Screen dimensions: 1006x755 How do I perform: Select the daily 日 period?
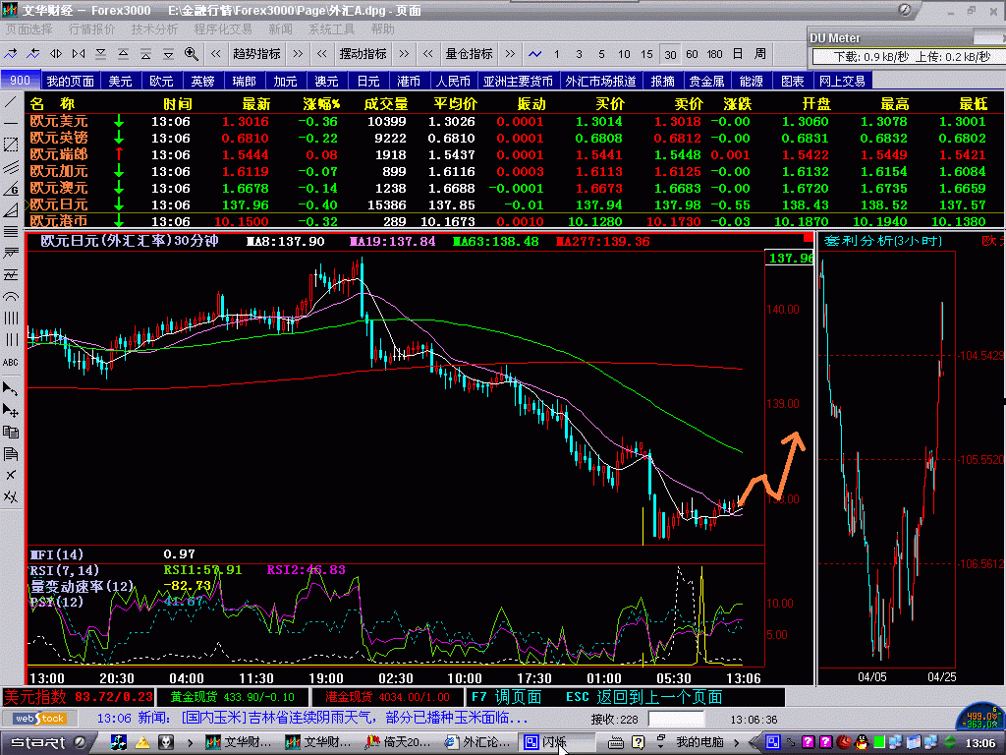tap(738, 55)
